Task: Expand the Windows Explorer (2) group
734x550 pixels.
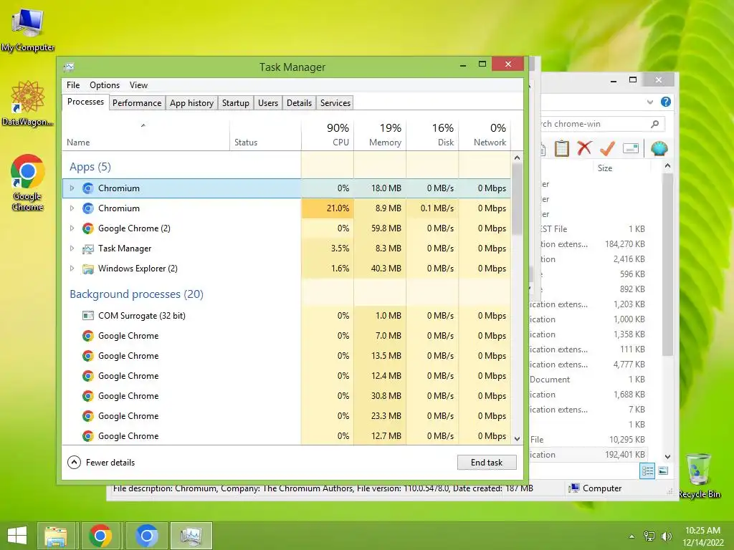Action: pyautogui.click(x=72, y=269)
